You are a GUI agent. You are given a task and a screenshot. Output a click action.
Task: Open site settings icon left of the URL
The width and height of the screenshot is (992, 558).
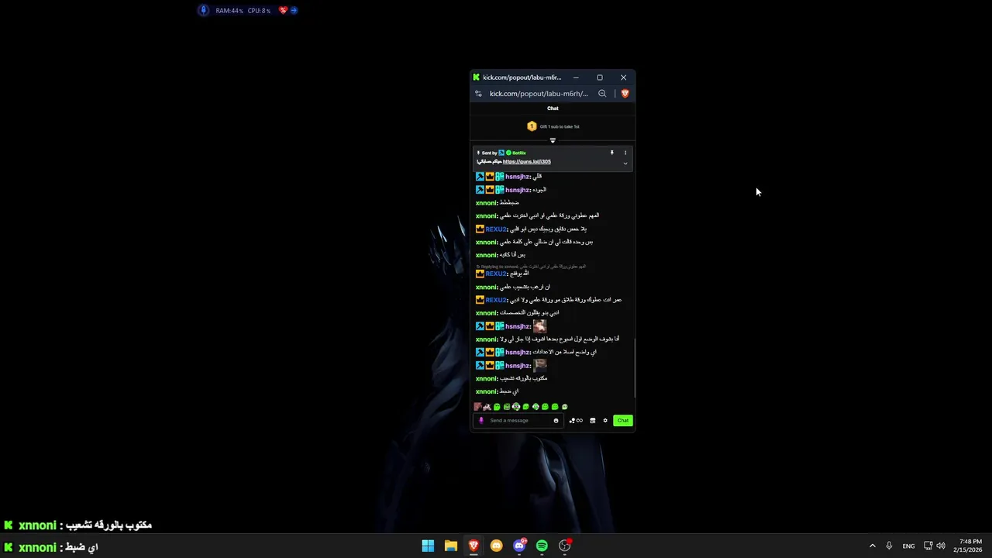tap(478, 94)
